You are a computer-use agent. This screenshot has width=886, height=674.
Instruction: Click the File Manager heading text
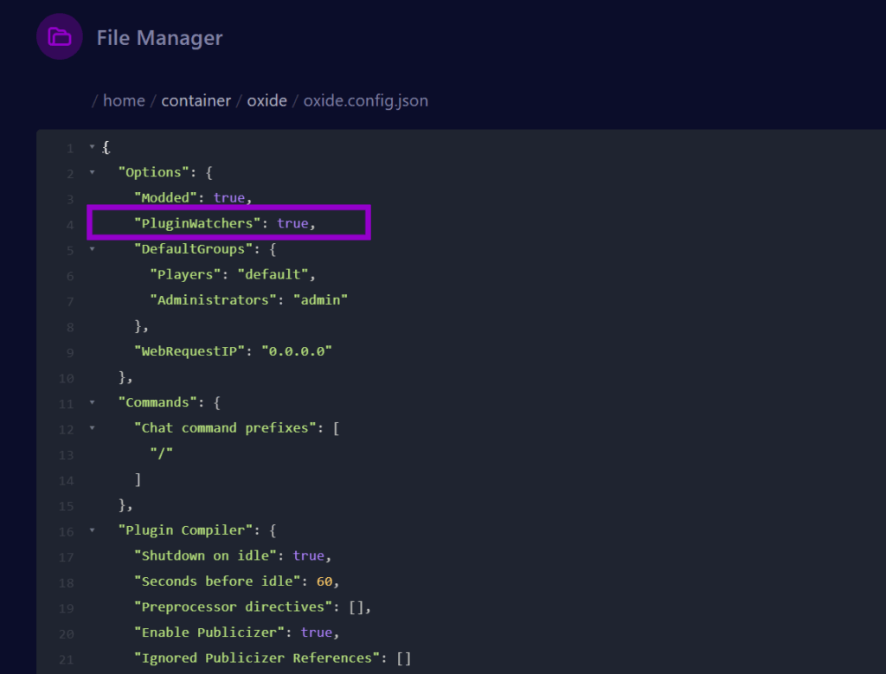(x=159, y=38)
